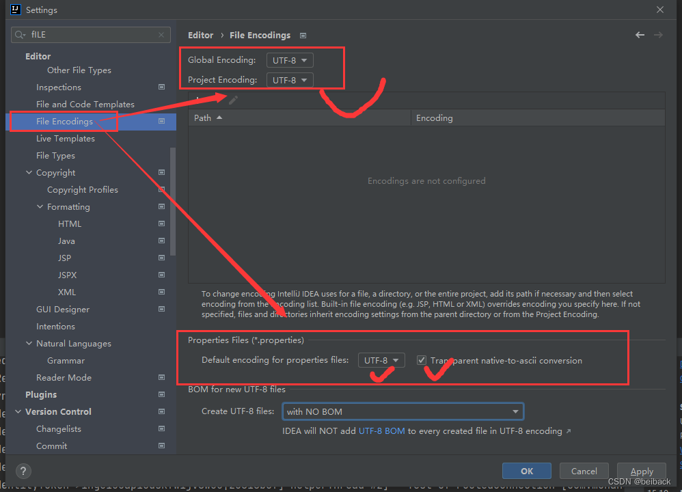Click the project icon beside Copyright

point(161,173)
